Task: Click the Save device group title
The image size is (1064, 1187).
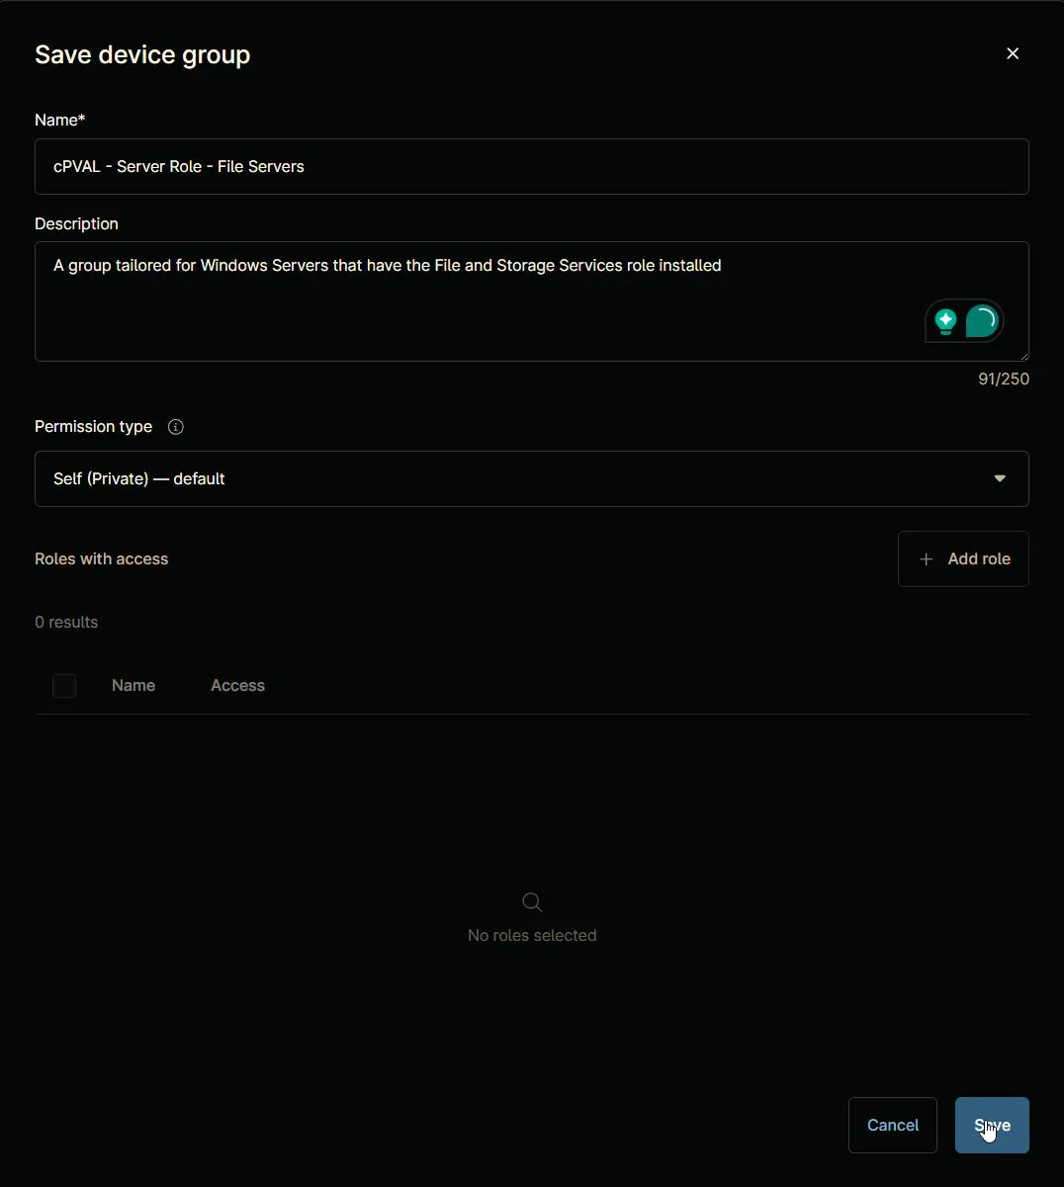Action: [x=142, y=54]
